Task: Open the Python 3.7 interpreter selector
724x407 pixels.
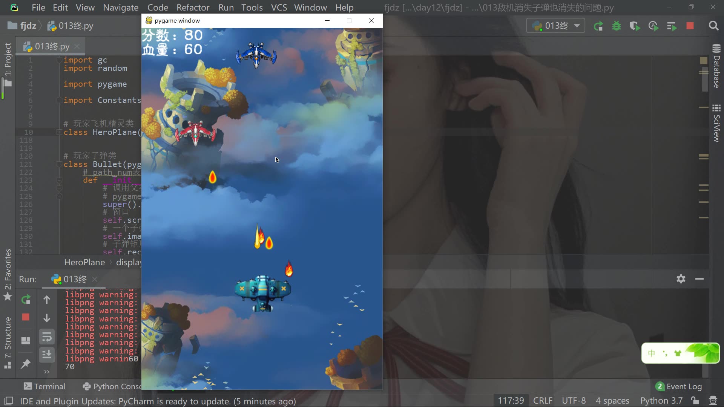Action: 661,401
